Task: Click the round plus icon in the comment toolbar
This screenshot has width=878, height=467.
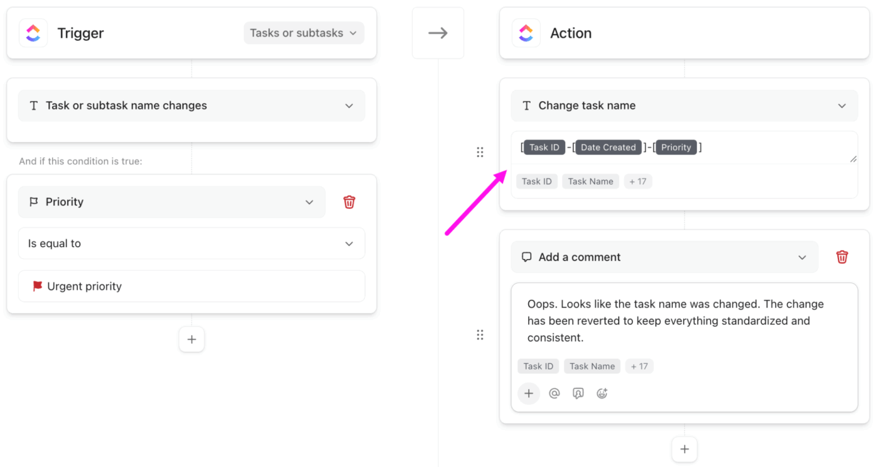Action: 529,393
